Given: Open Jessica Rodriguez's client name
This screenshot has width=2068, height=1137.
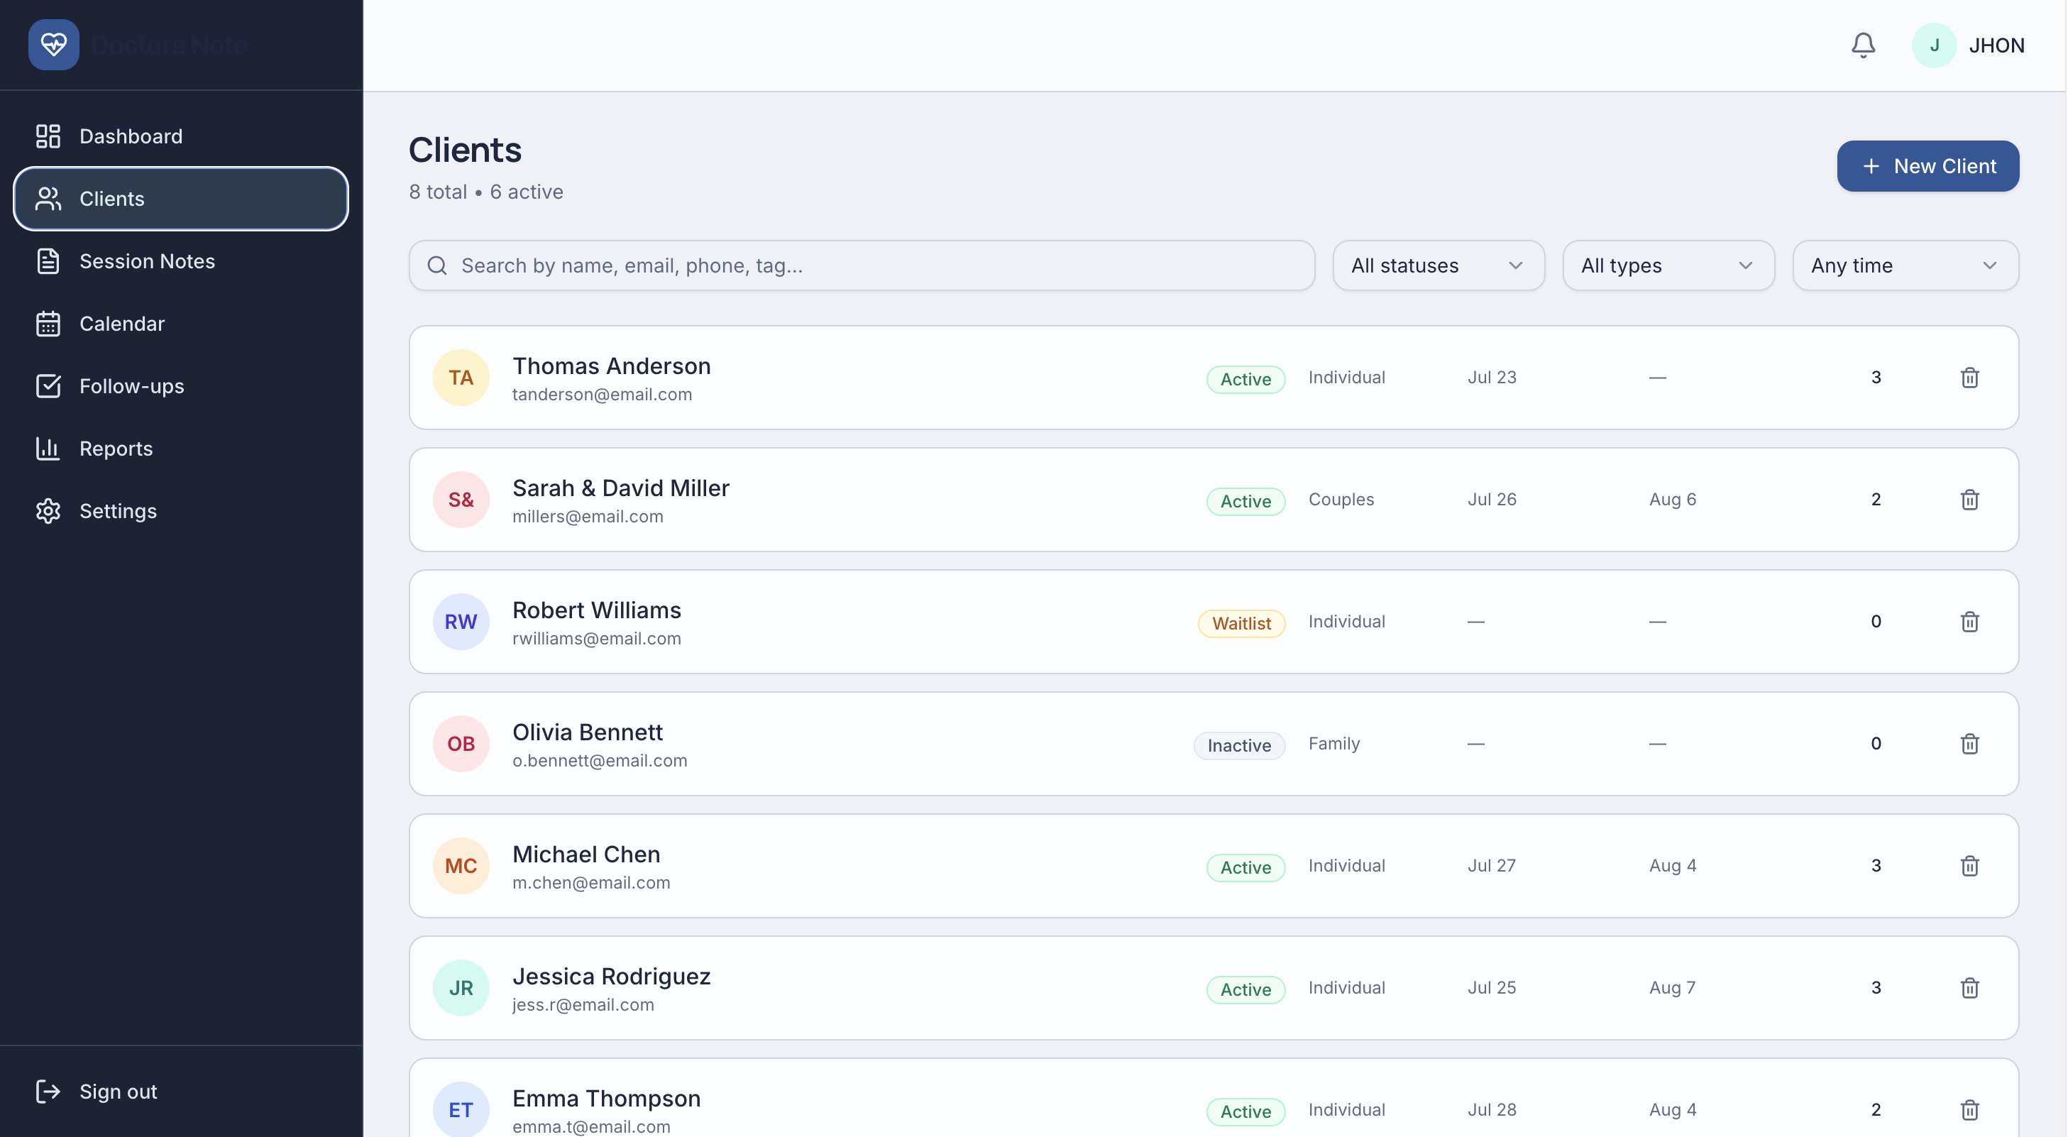Looking at the screenshot, I should click(611, 977).
